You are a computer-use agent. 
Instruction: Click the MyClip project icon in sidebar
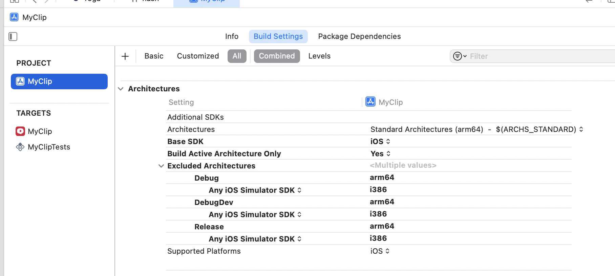click(20, 82)
